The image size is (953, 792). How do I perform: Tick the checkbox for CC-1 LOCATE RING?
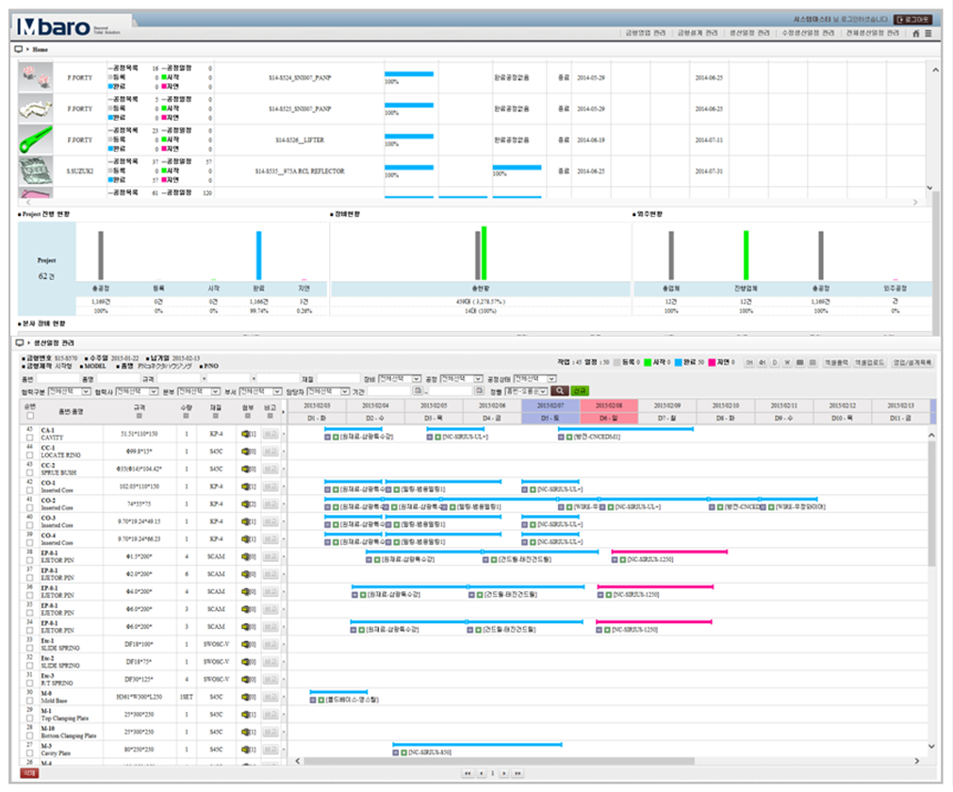(x=29, y=455)
